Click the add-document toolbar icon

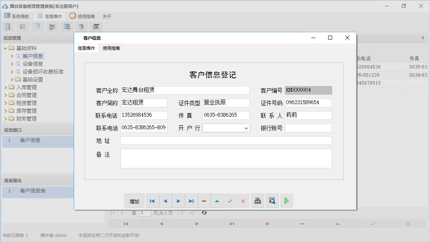coord(81,26)
